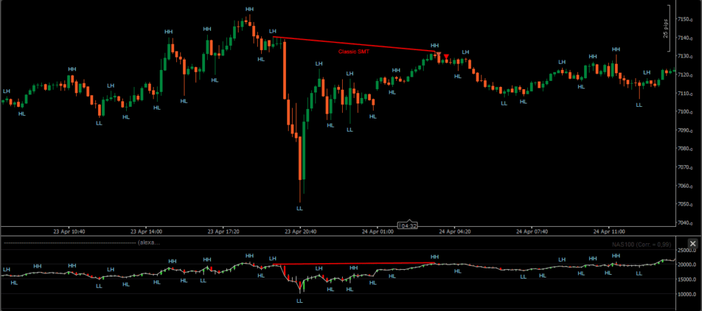Click the '24 Apr 11:00' time axis label
This screenshot has width=702, height=311.
tap(608, 232)
